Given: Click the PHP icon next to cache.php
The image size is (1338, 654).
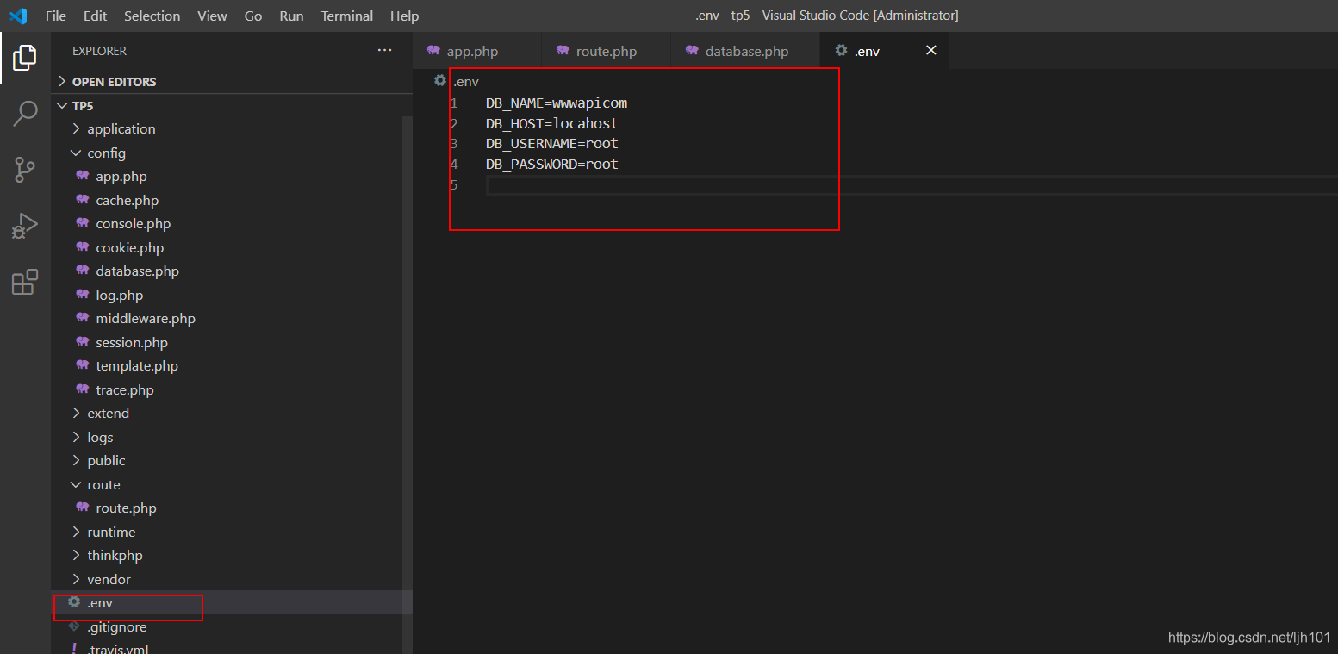Looking at the screenshot, I should (83, 199).
